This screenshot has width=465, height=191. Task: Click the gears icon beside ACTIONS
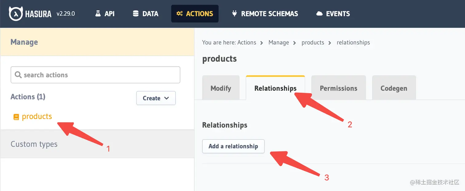180,14
